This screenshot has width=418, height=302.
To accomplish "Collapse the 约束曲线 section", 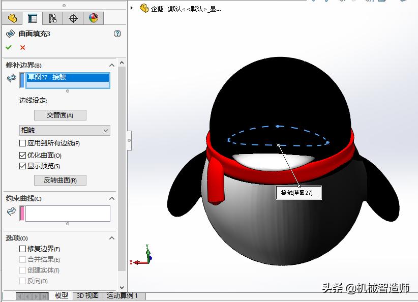I will click(x=112, y=199).
